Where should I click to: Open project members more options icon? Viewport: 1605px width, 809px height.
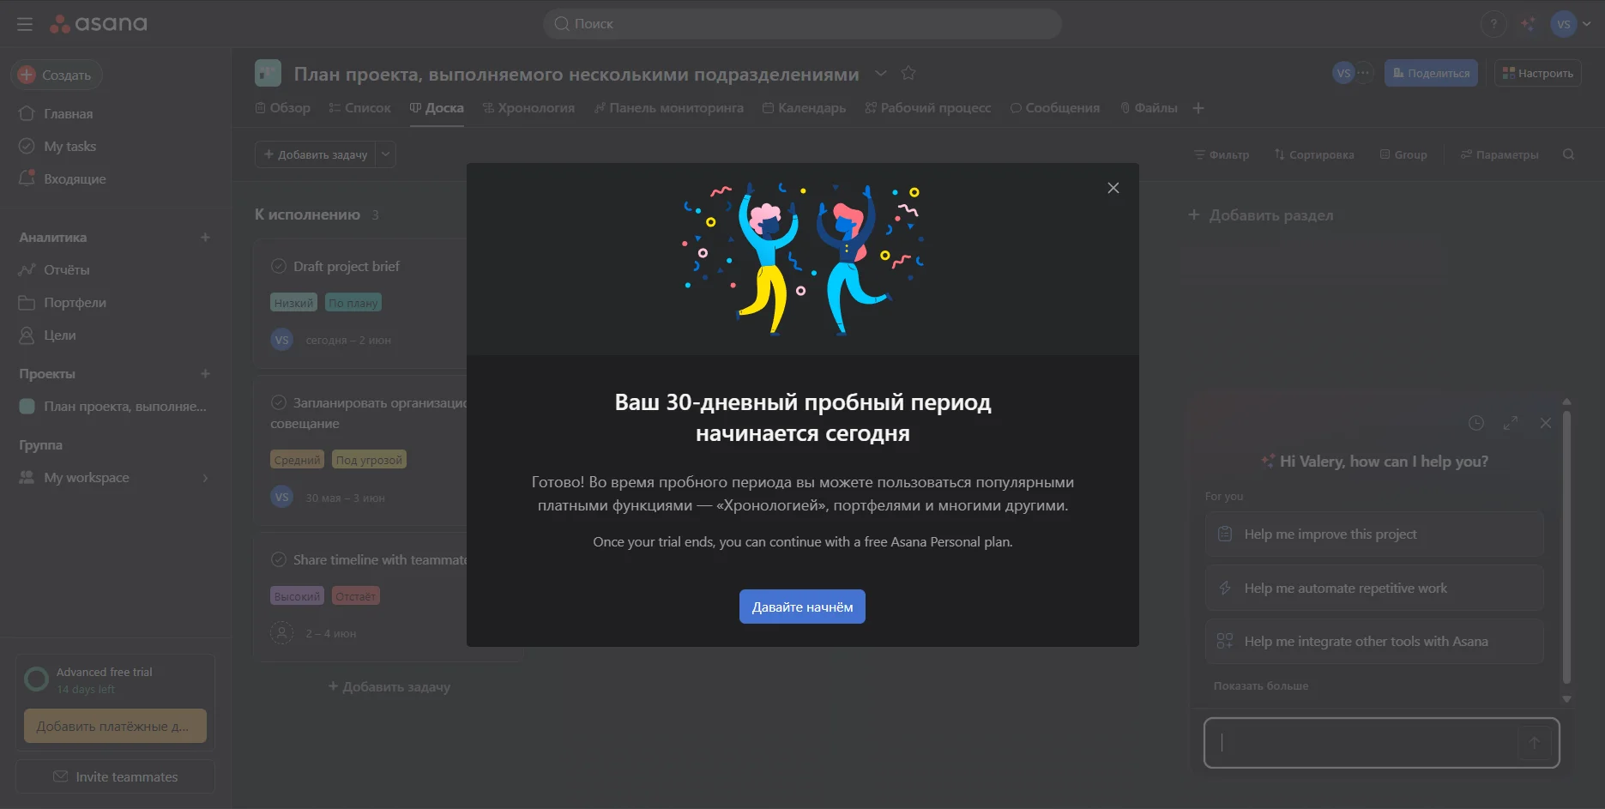1363,73
